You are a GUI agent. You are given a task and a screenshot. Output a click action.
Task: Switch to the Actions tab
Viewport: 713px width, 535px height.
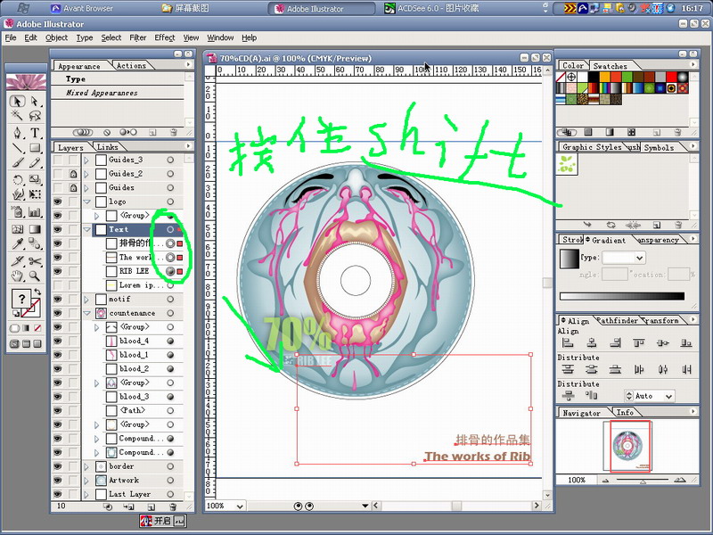pyautogui.click(x=131, y=66)
